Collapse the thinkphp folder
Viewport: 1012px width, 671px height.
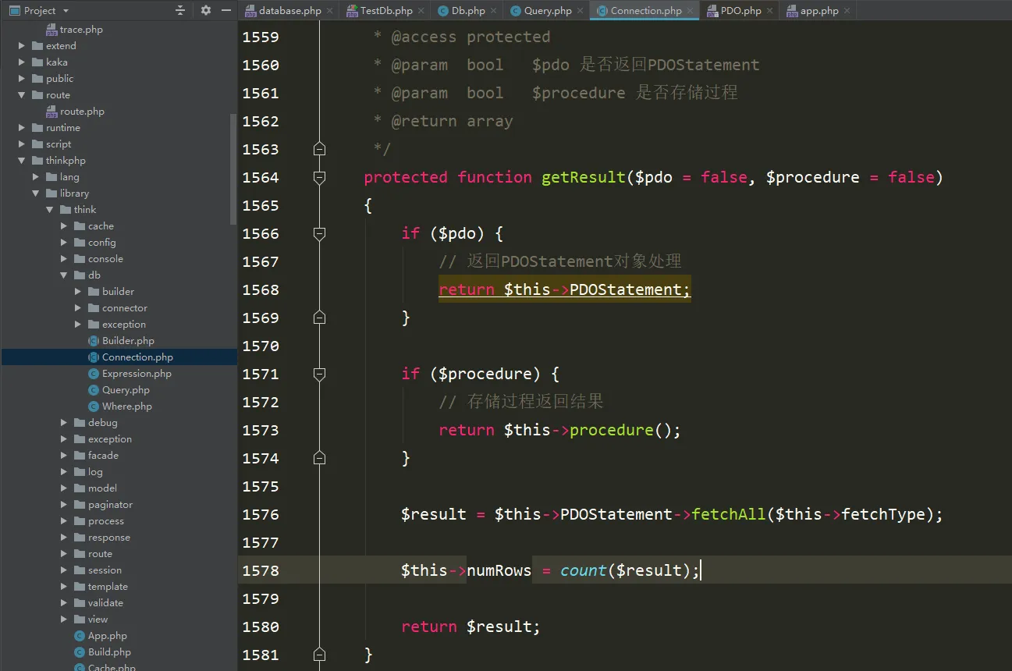click(x=22, y=161)
